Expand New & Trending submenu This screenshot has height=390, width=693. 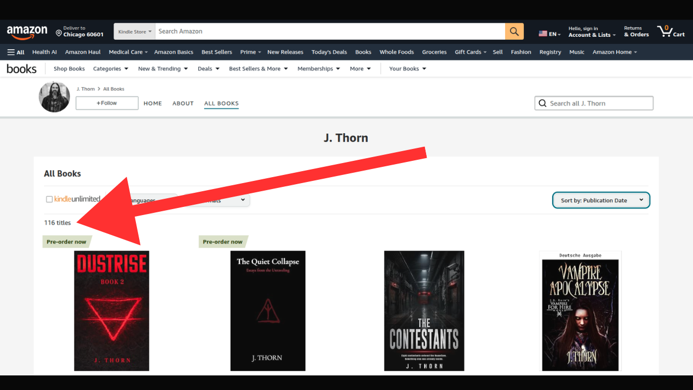[x=163, y=69]
